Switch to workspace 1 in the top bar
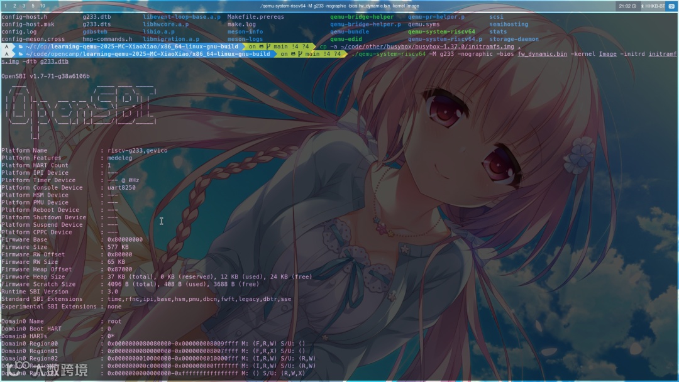This screenshot has width=679, height=382. tap(5, 6)
